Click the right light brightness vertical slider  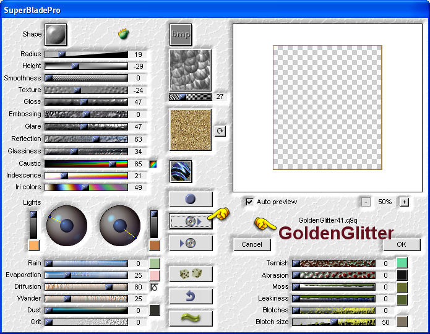(154, 225)
